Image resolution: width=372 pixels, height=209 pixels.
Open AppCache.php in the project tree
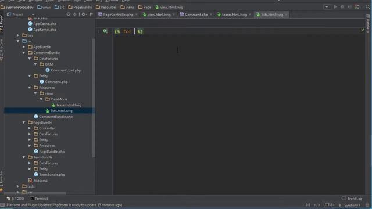[x=45, y=24]
